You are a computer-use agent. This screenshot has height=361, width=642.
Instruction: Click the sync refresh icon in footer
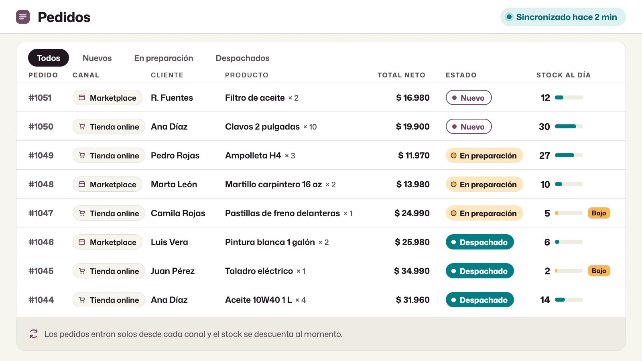point(34,334)
